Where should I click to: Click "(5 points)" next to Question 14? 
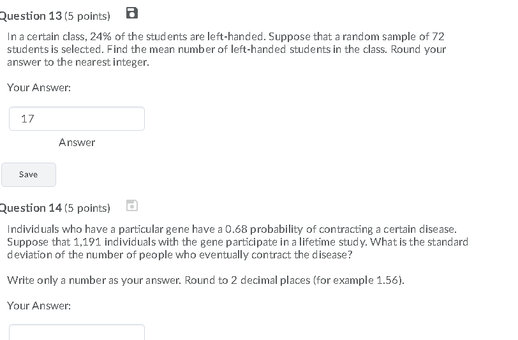87,208
